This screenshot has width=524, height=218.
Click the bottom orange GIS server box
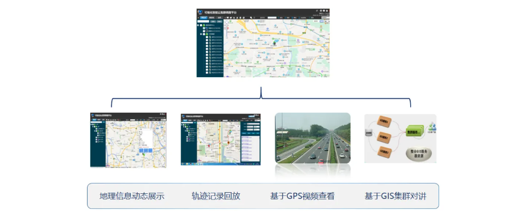[x=386, y=151]
